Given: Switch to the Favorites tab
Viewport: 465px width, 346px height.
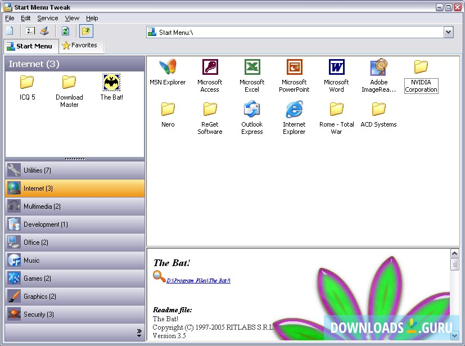Looking at the screenshot, I should 81,45.
